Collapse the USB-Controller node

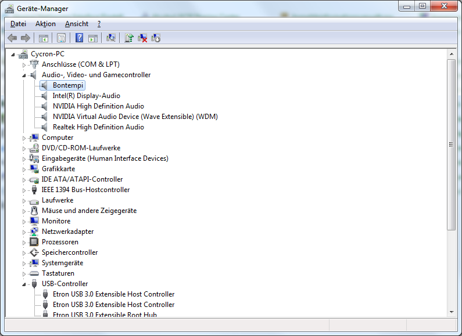click(x=24, y=284)
